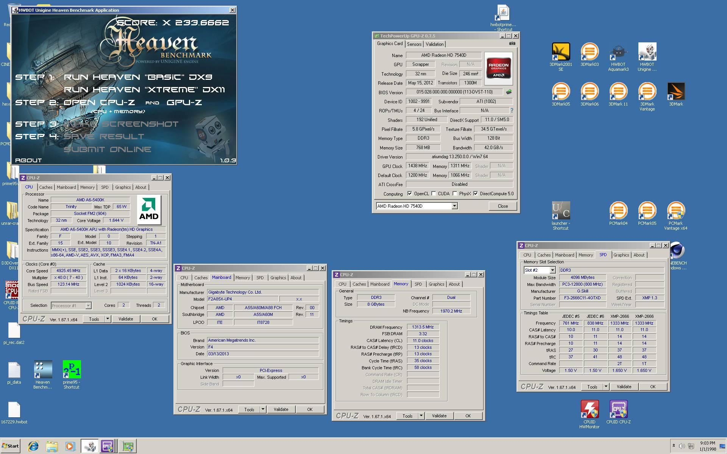This screenshot has width=727, height=454.
Task: Open the prime95 - Shortcut icon
Action: click(72, 375)
